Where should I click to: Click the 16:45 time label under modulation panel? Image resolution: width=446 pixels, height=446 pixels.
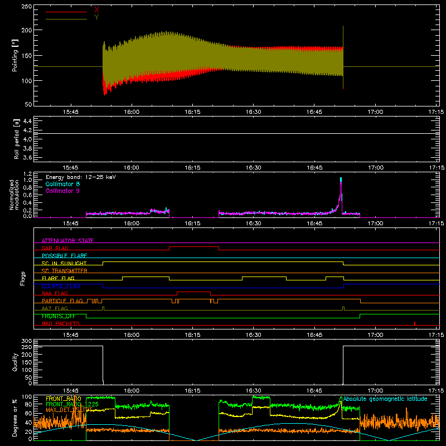point(314,224)
